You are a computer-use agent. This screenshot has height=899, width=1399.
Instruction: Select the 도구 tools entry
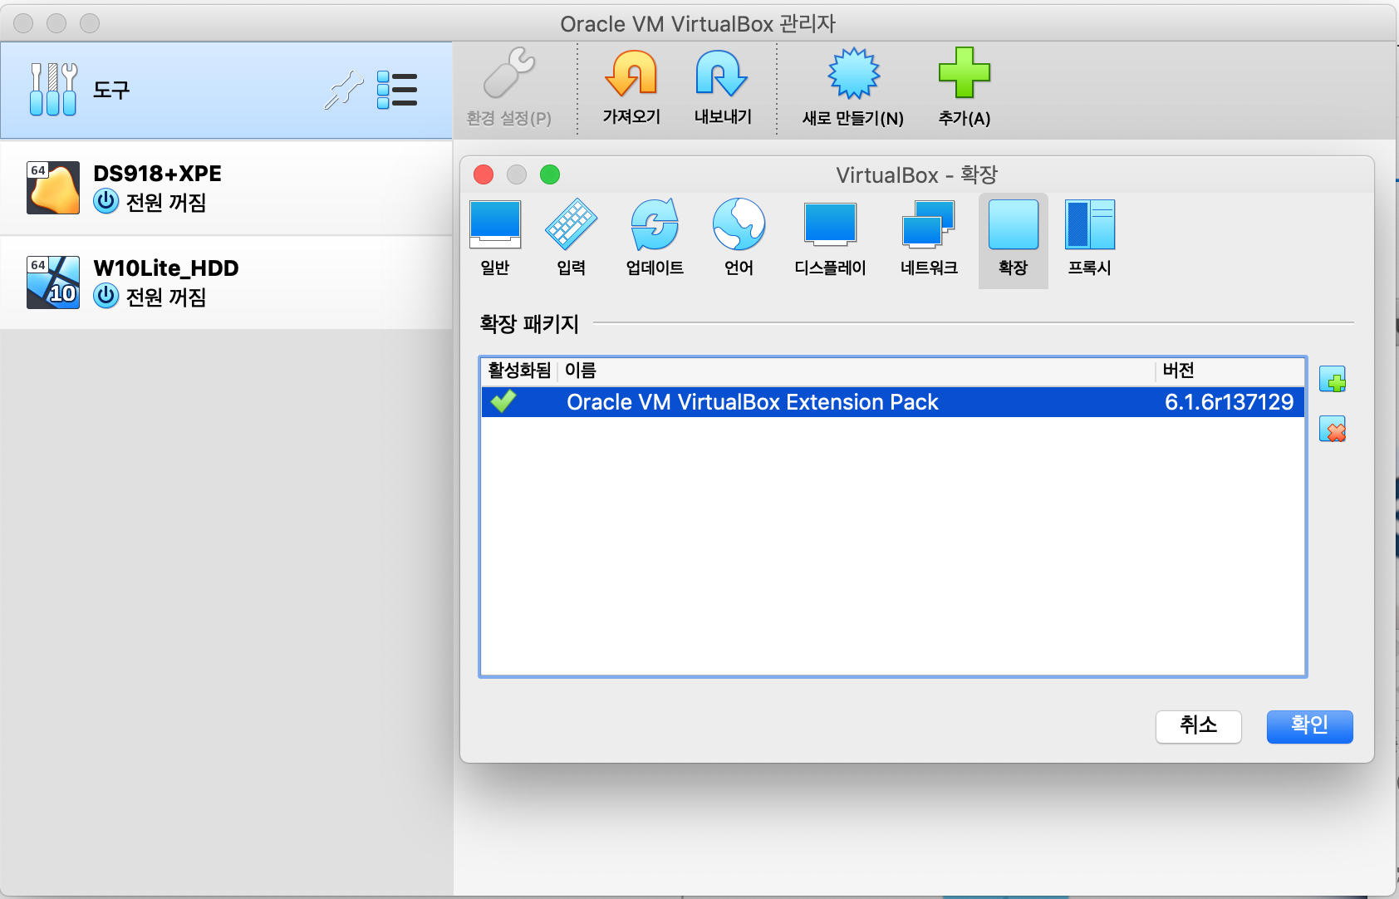pyautogui.click(x=226, y=90)
